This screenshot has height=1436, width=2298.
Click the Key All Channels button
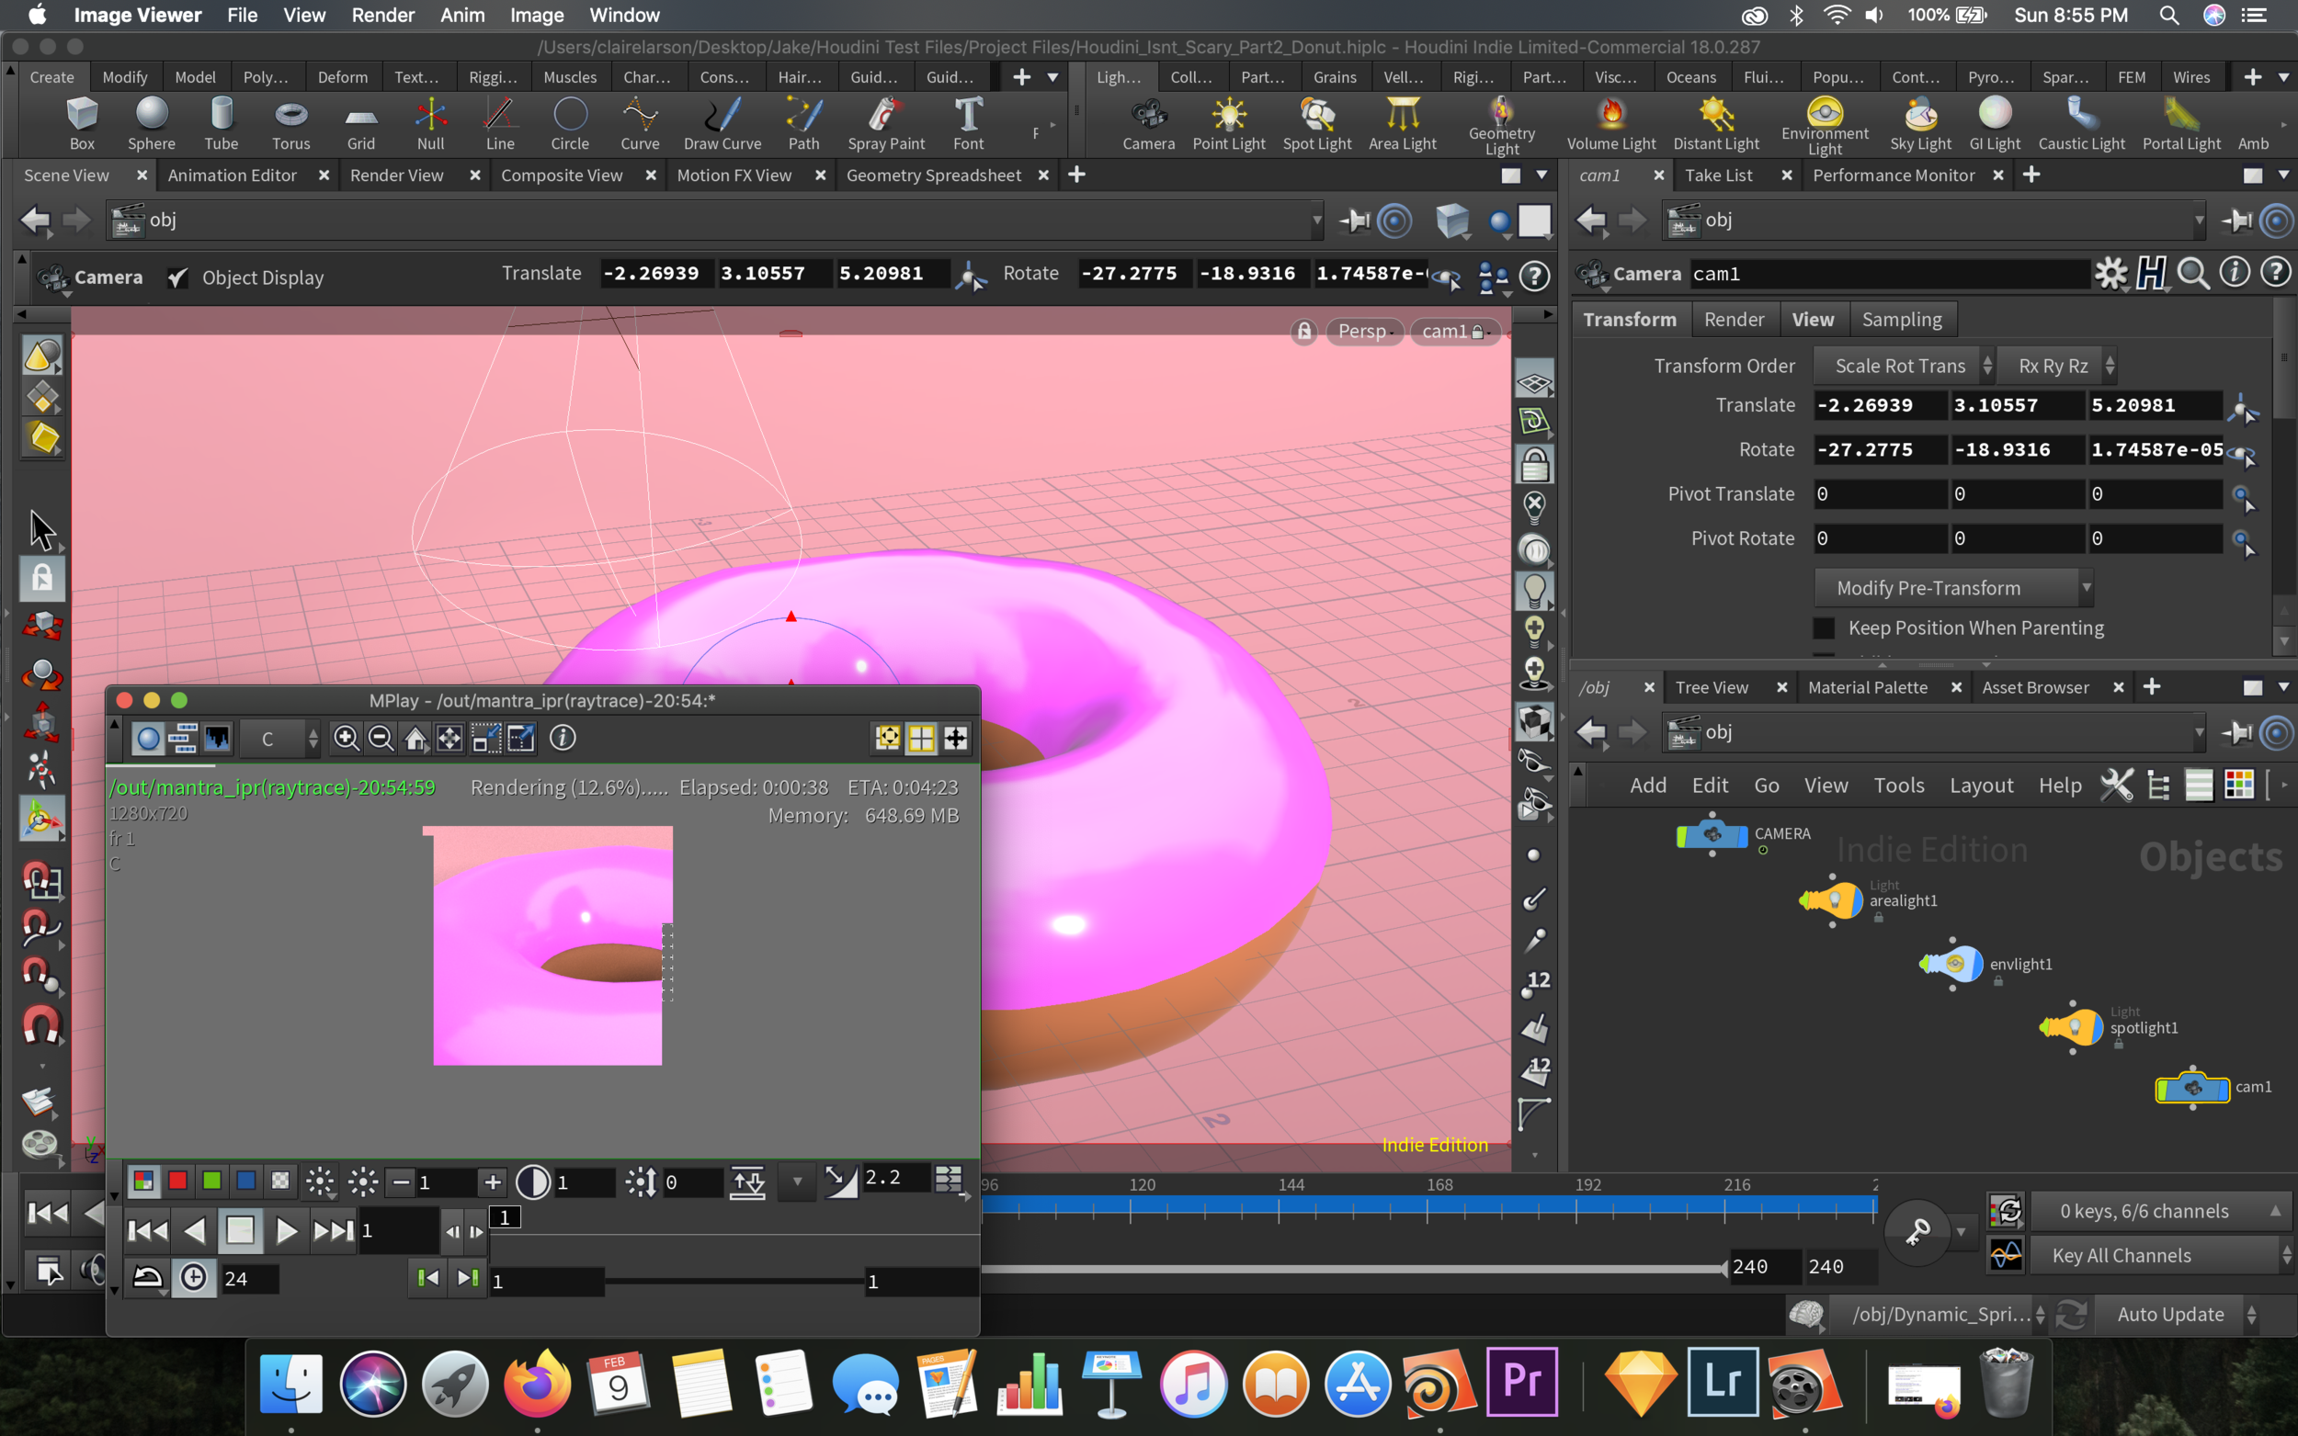(x=2122, y=1254)
